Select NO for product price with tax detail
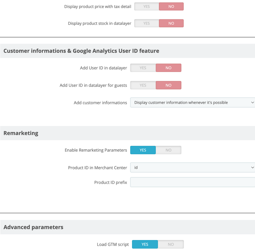 (171, 7)
